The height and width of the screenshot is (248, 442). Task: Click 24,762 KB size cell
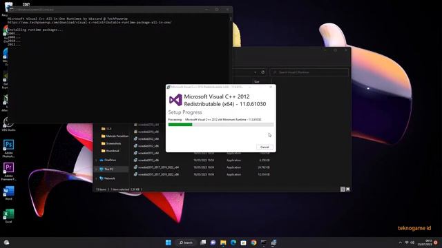[264, 167]
